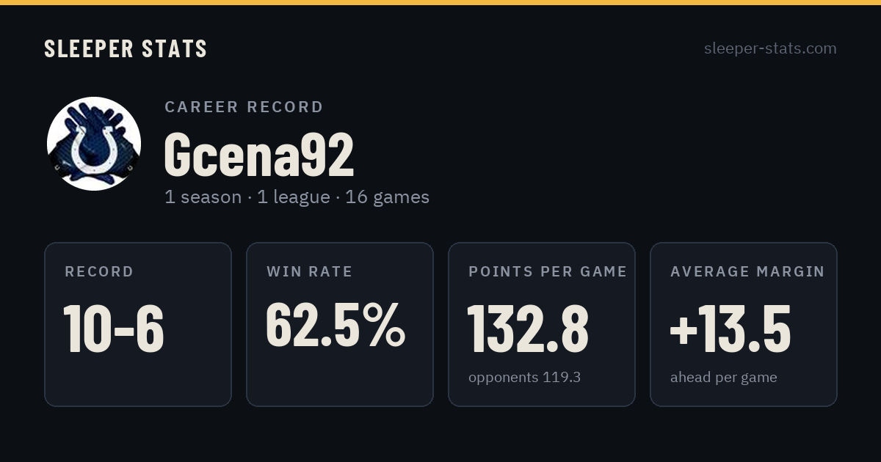881x462 pixels.
Task: Click the 132.8 points value
Action: (x=529, y=328)
